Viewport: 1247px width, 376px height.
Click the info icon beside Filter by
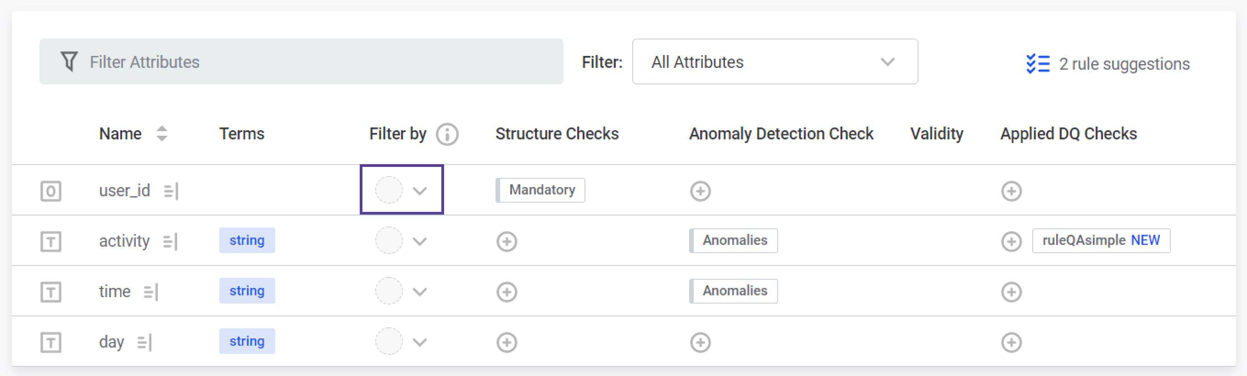coord(447,134)
